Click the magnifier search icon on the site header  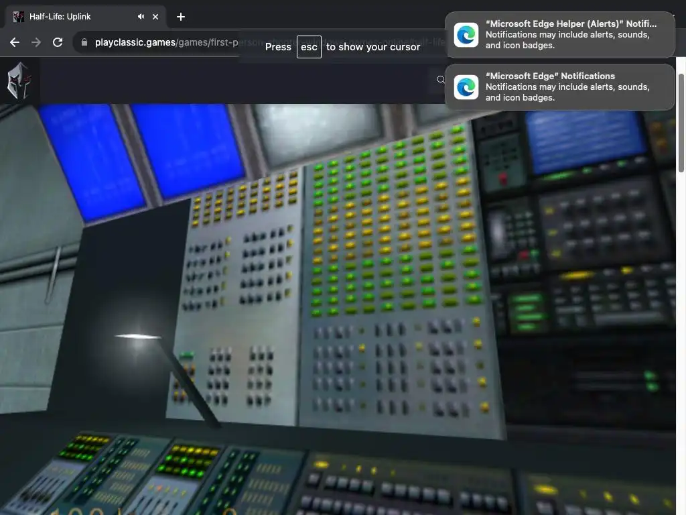coord(441,80)
